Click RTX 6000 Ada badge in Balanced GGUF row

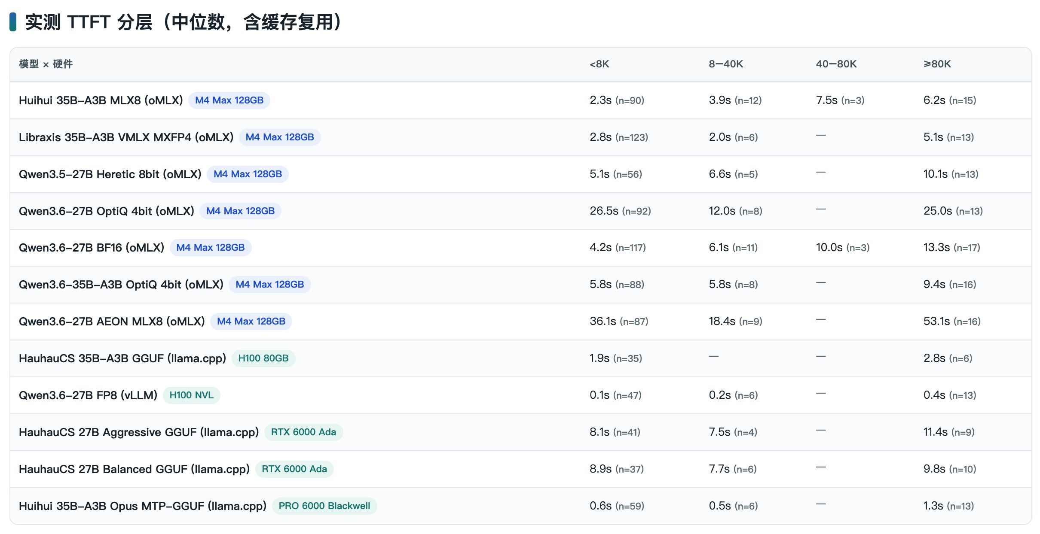pyautogui.click(x=294, y=469)
